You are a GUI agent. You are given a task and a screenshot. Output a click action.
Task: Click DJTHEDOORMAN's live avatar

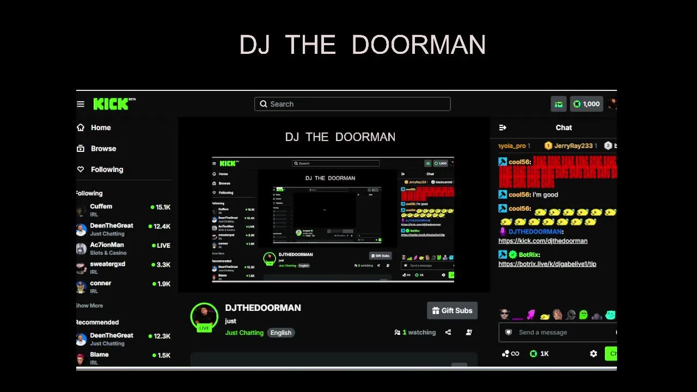click(x=204, y=316)
